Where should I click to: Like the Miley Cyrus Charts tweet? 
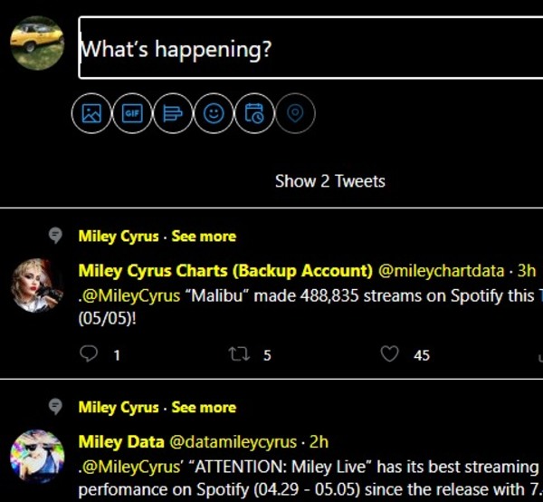coord(390,355)
